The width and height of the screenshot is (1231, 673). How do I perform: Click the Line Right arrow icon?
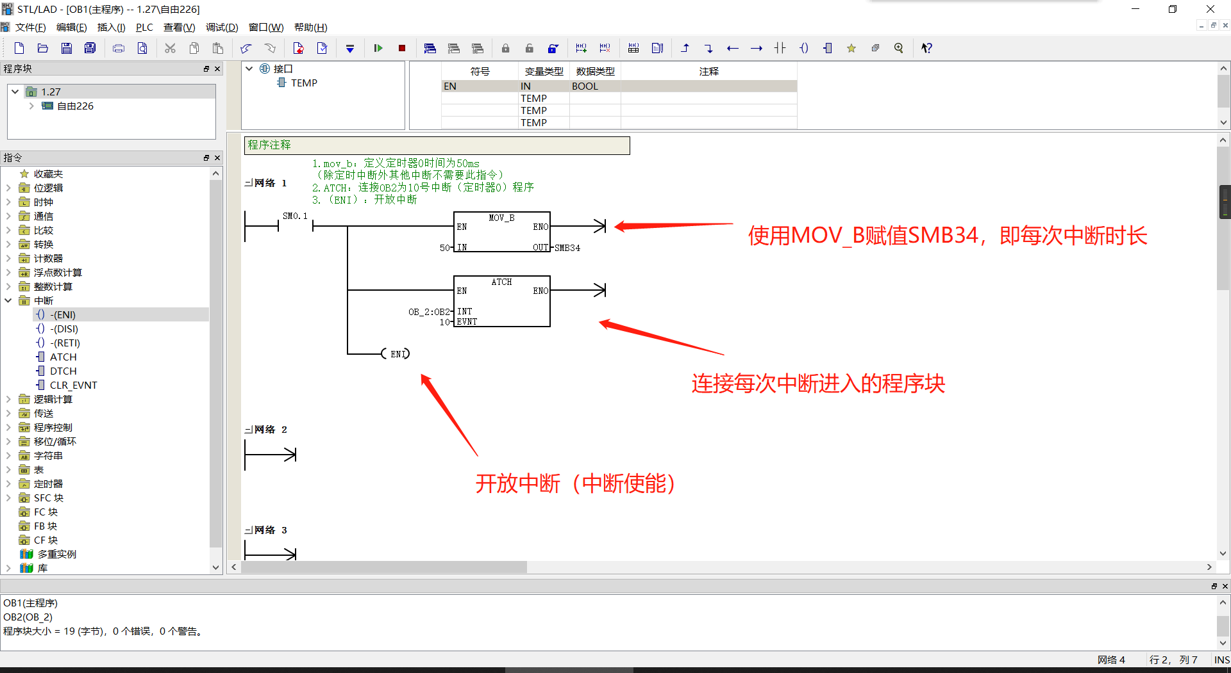(757, 48)
